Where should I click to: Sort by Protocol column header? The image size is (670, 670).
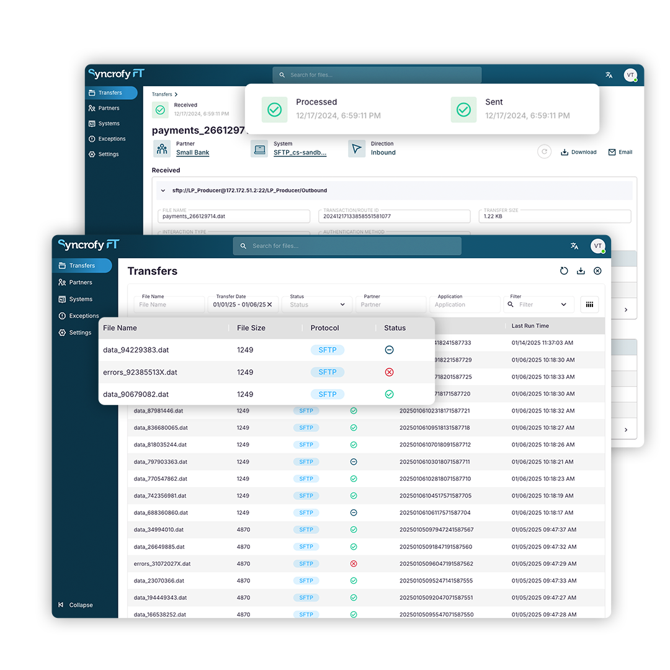tap(324, 328)
